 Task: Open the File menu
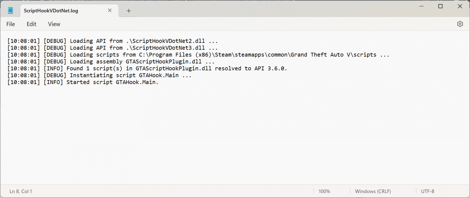pos(11,24)
